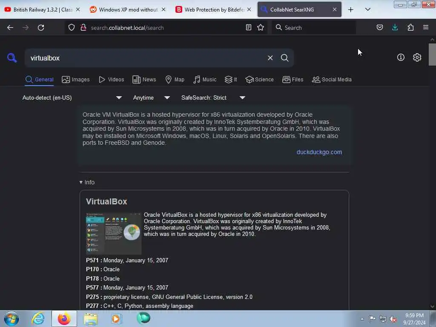Open the Windows Start menu
The width and height of the screenshot is (436, 327).
(x=11, y=318)
